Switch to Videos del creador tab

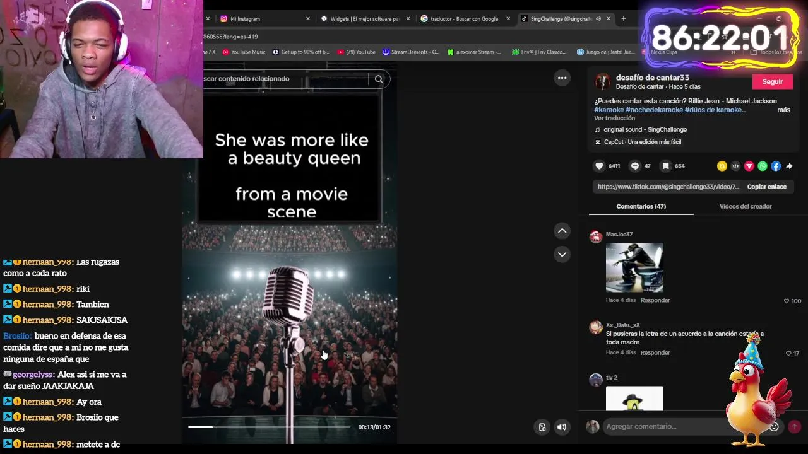pyautogui.click(x=746, y=206)
